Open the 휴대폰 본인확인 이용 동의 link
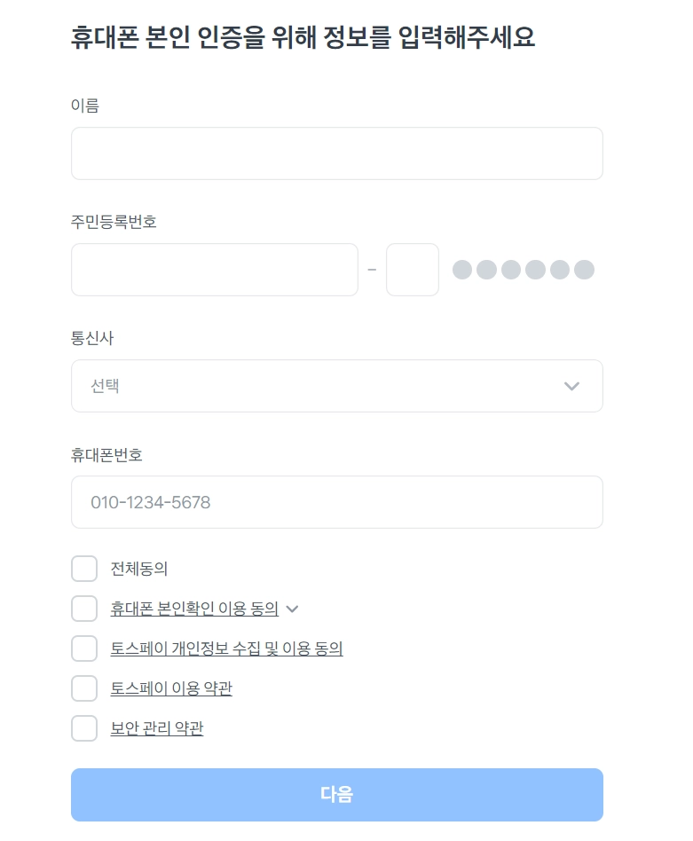693x841 pixels. coord(194,609)
